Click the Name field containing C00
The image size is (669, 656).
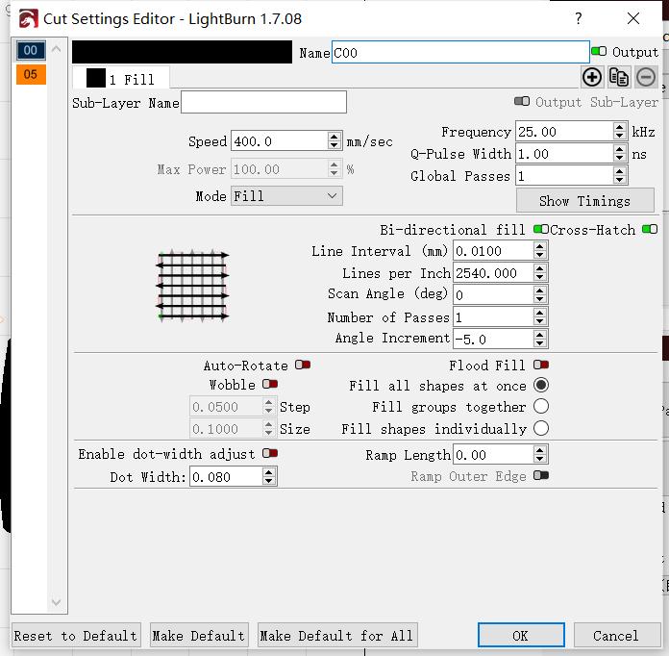(x=460, y=53)
